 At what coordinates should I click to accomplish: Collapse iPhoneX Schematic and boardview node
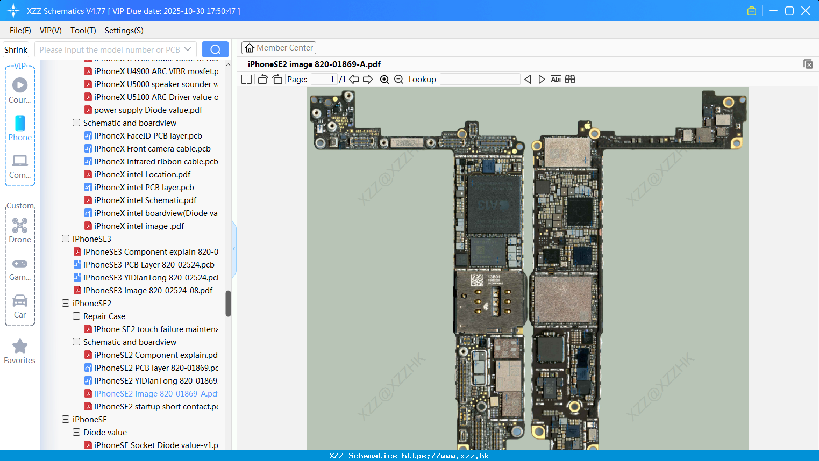[x=76, y=123]
